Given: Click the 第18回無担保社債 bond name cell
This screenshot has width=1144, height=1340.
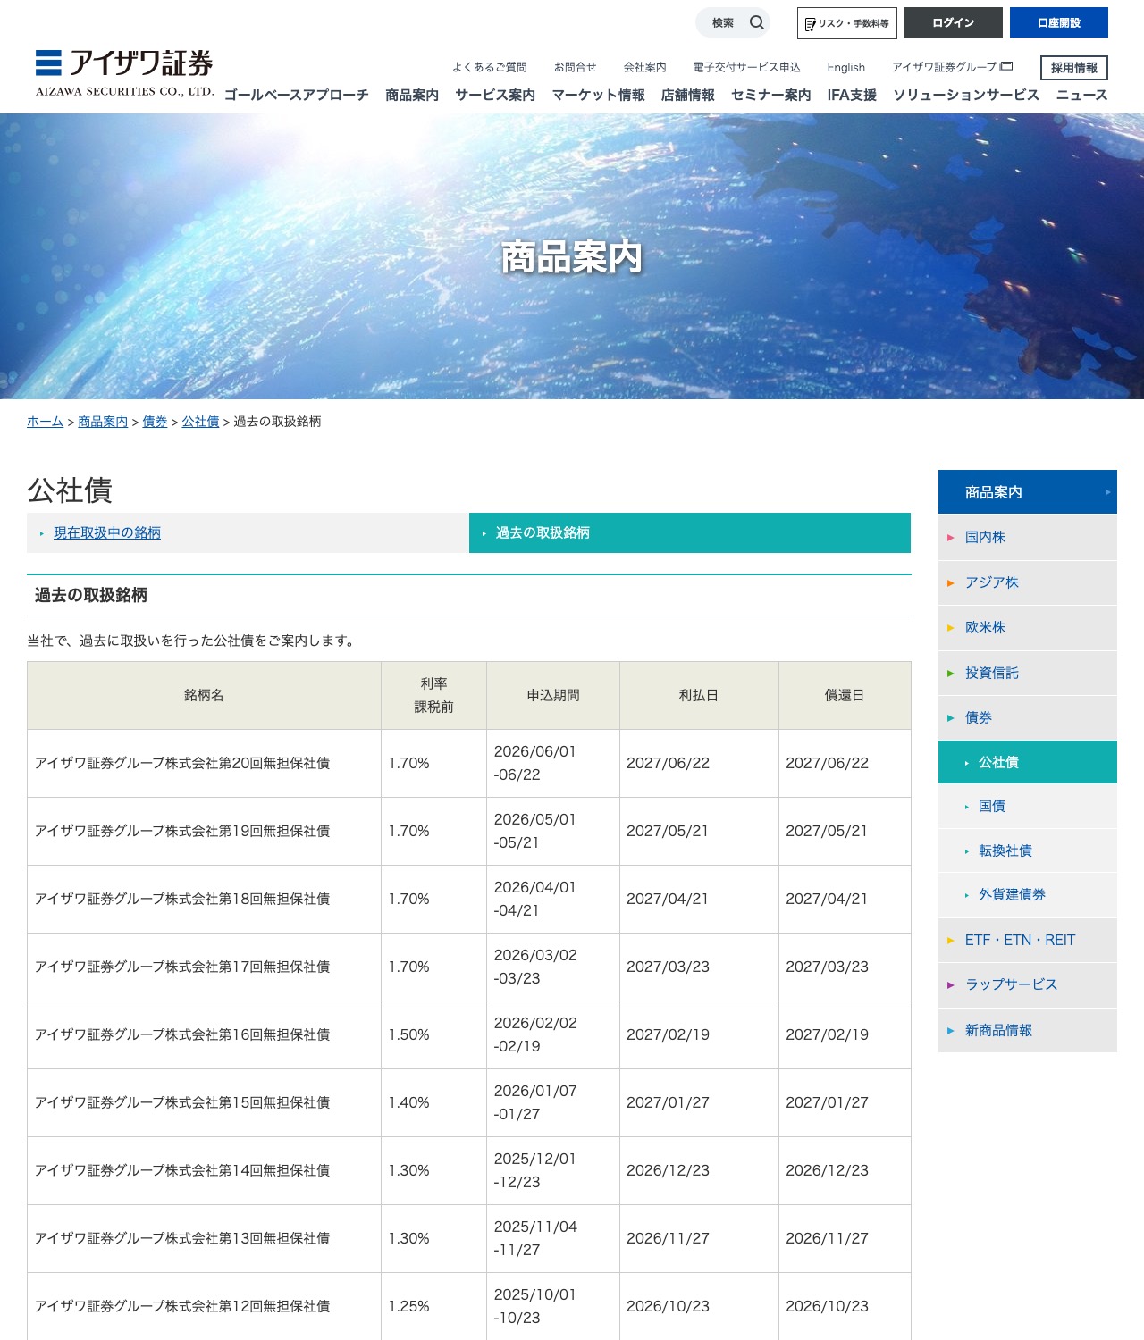Looking at the screenshot, I should 205,899.
